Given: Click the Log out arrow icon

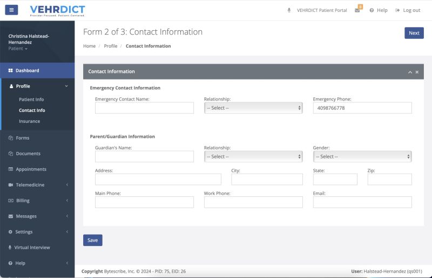Looking at the screenshot, I should pos(397,10).
